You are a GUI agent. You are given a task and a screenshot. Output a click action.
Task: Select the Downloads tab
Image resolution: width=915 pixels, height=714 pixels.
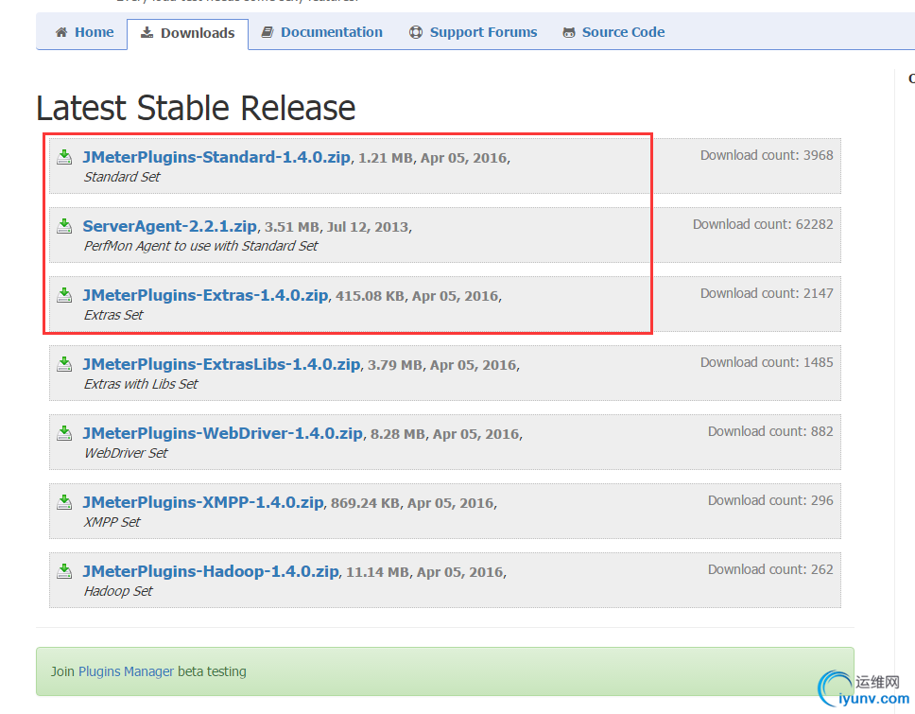(x=187, y=33)
